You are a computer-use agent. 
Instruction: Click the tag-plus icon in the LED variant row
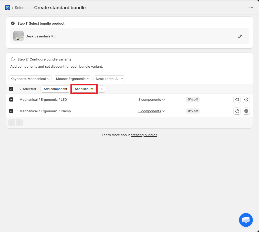[x=237, y=99]
